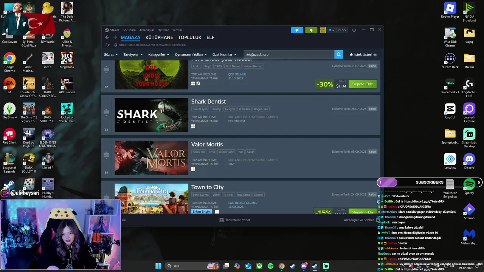484x272 pixels.
Task: Open the Elf account balance dropdown
Action: [x=337, y=30]
